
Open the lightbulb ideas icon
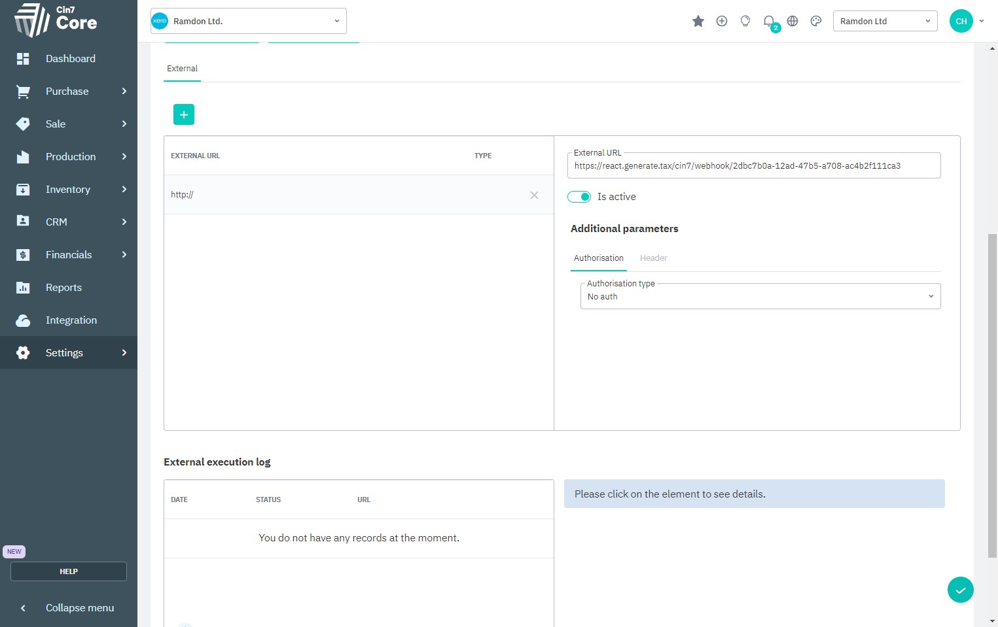coord(745,22)
